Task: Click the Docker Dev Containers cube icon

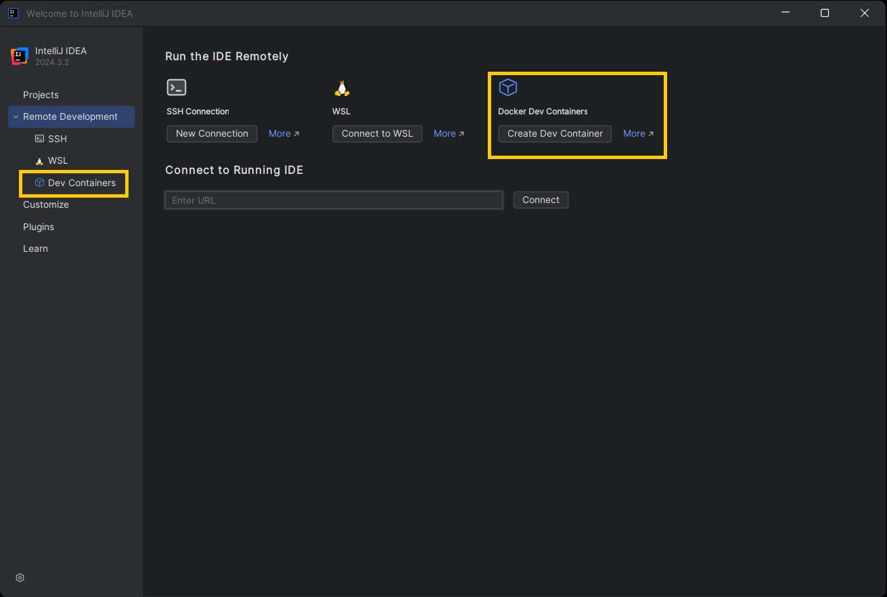Action: click(508, 87)
